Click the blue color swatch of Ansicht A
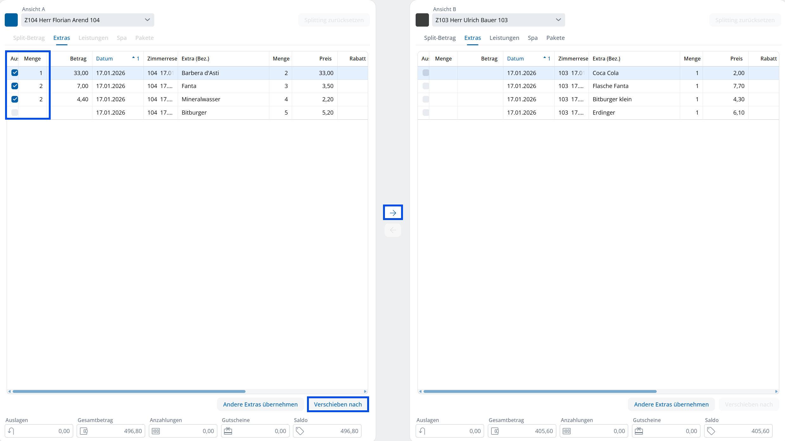The width and height of the screenshot is (785, 441). [11, 20]
